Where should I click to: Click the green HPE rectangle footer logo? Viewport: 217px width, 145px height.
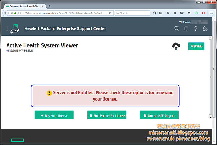pyautogui.click(x=17, y=140)
